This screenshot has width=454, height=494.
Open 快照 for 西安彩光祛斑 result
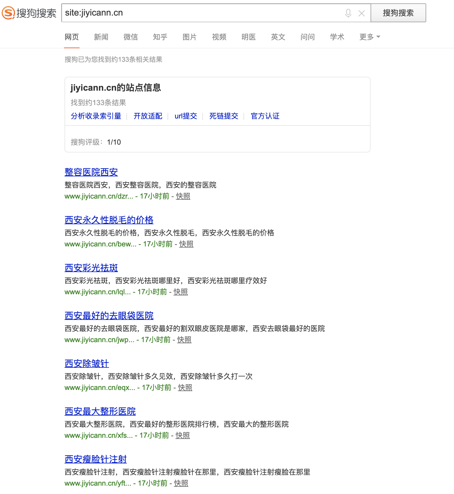pos(181,292)
